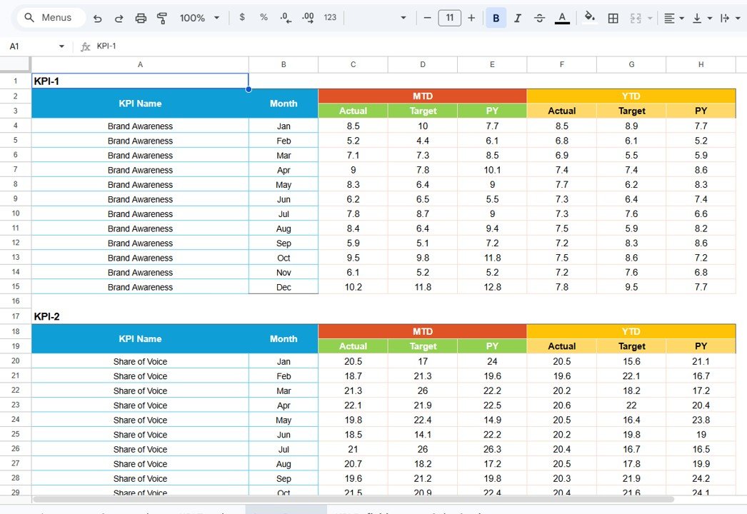Select row 16 header
Image resolution: width=747 pixels, height=514 pixels.
click(15, 301)
